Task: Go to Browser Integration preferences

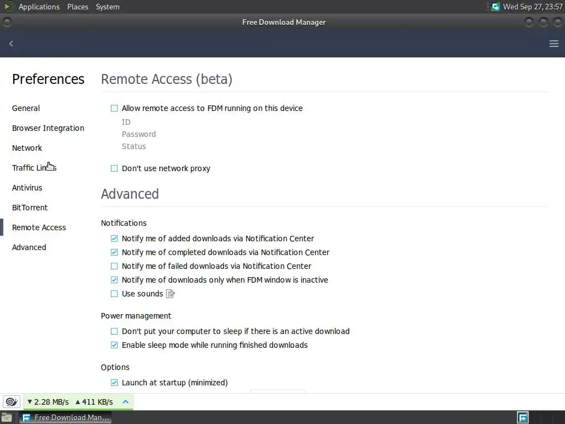Action: [x=48, y=128]
